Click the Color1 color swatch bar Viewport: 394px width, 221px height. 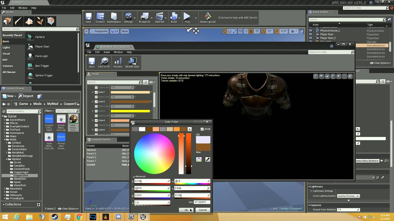pos(130,92)
